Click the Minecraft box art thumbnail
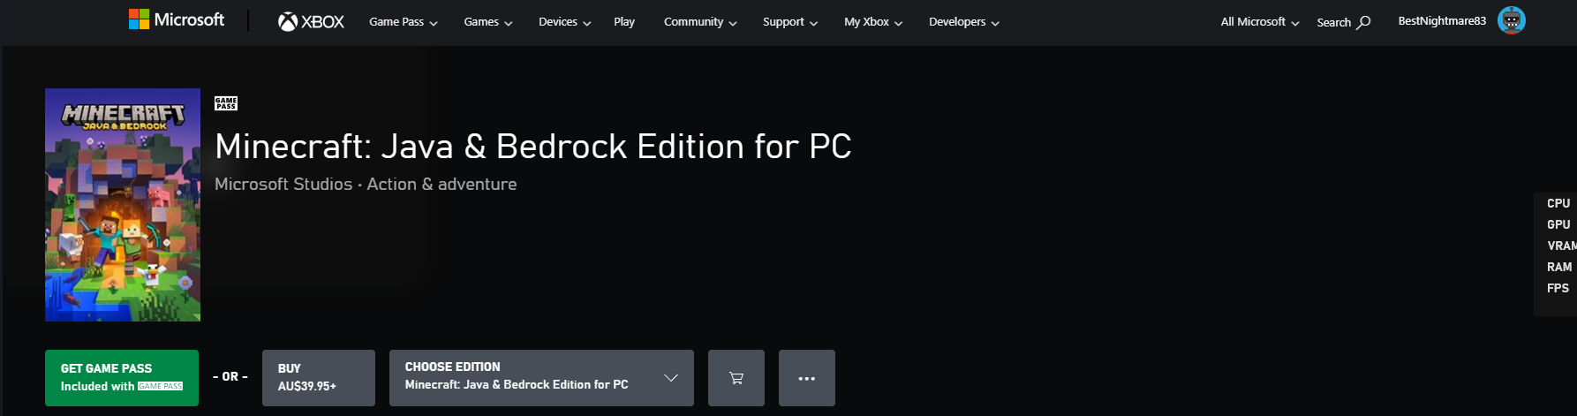Screen dimensions: 1577x416 (x=123, y=205)
